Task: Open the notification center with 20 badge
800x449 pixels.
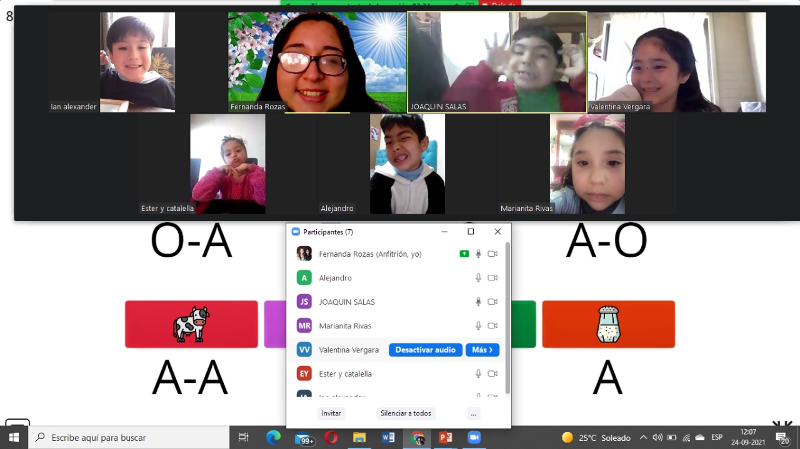Action: coord(782,438)
